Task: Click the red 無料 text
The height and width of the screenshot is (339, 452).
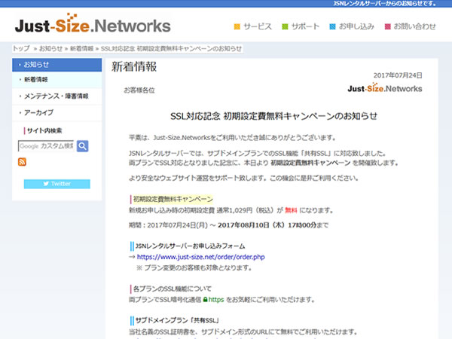Action: (x=291, y=210)
